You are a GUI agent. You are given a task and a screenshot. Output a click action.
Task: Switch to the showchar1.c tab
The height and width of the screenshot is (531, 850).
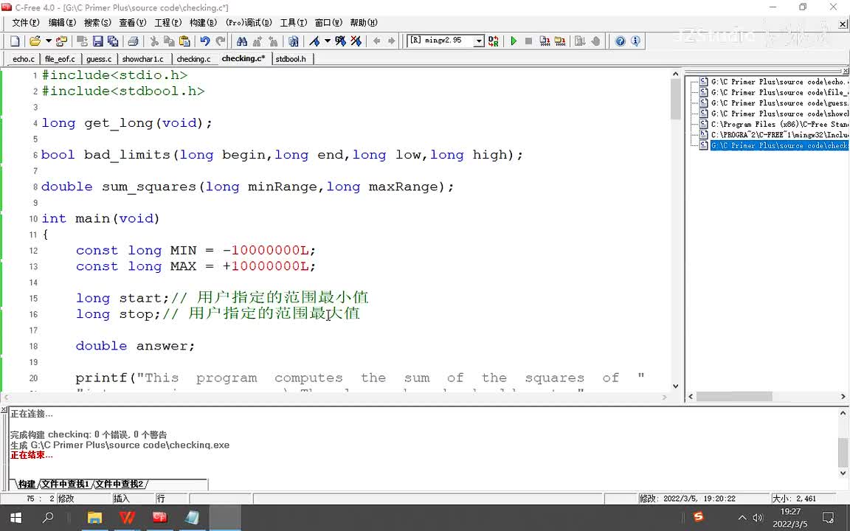point(142,59)
